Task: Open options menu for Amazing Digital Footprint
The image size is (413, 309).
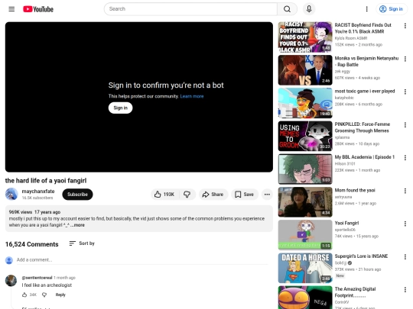Action: [405, 290]
